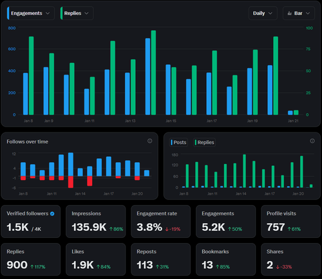Click the 100 label on right green axis
This screenshot has width=322, height=279.
309,28
